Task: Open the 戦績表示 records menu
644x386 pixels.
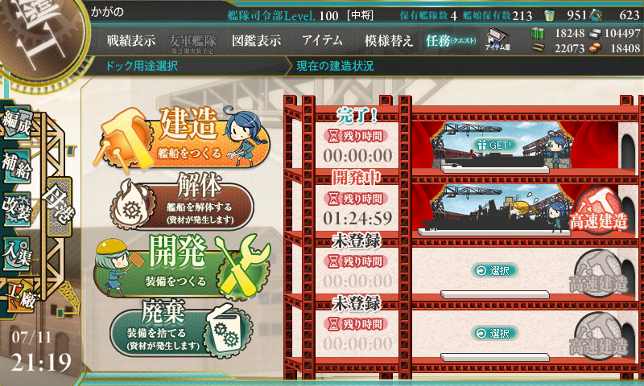Action: (131, 40)
